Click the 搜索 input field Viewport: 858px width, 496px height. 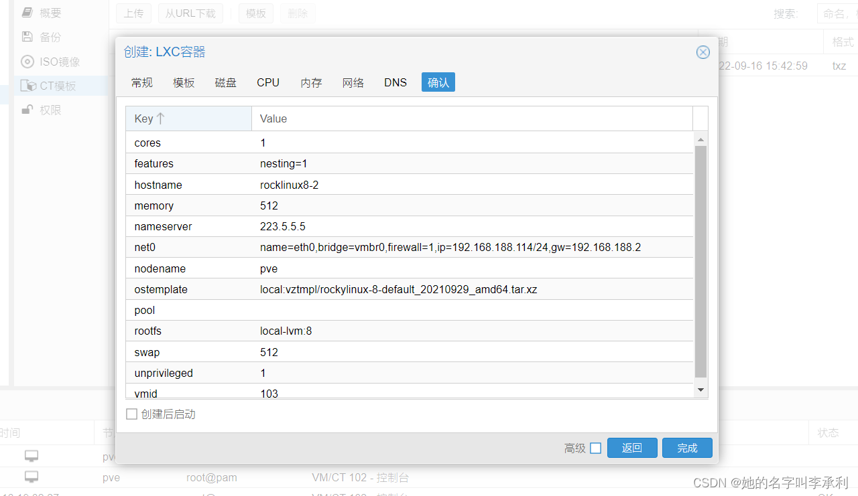point(837,13)
